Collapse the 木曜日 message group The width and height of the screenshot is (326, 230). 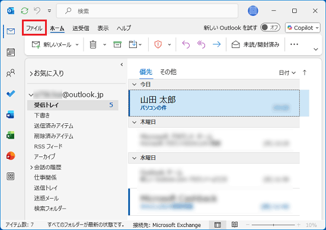pos(135,122)
